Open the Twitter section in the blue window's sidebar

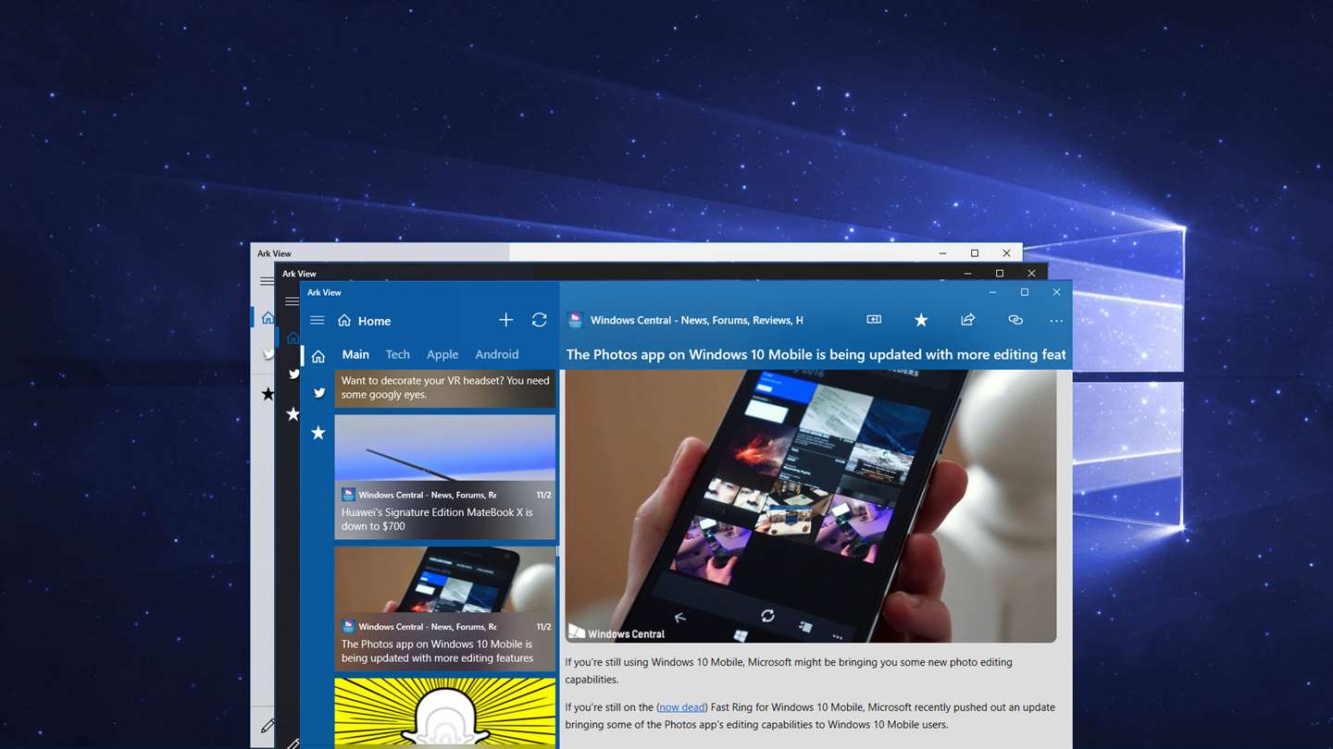click(318, 393)
